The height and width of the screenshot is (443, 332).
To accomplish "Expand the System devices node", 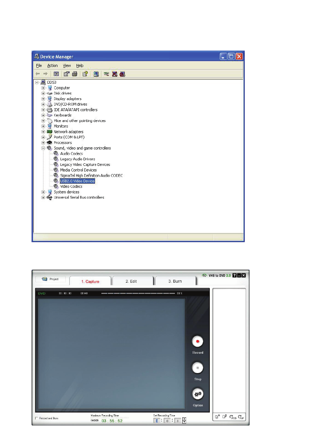I will tap(43, 192).
